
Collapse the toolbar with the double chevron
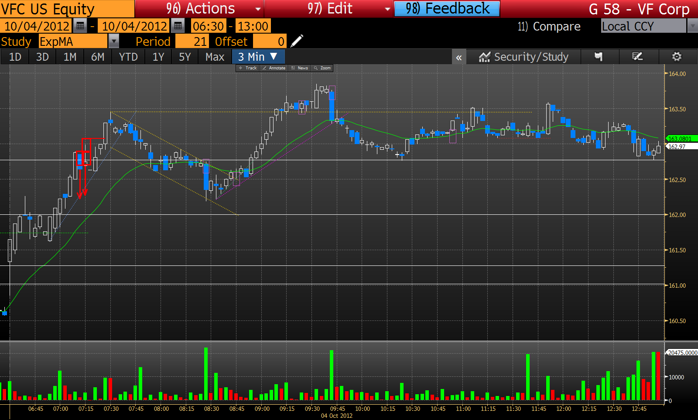tap(459, 57)
